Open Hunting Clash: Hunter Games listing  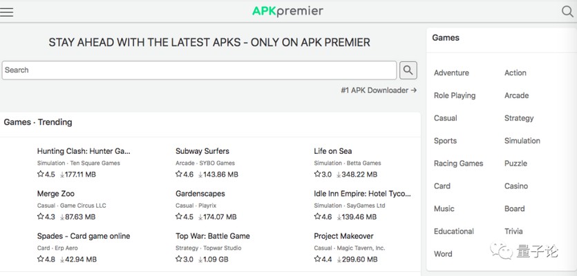(x=84, y=151)
